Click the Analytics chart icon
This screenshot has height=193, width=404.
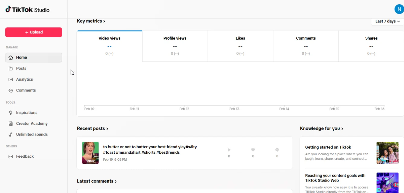(x=11, y=79)
